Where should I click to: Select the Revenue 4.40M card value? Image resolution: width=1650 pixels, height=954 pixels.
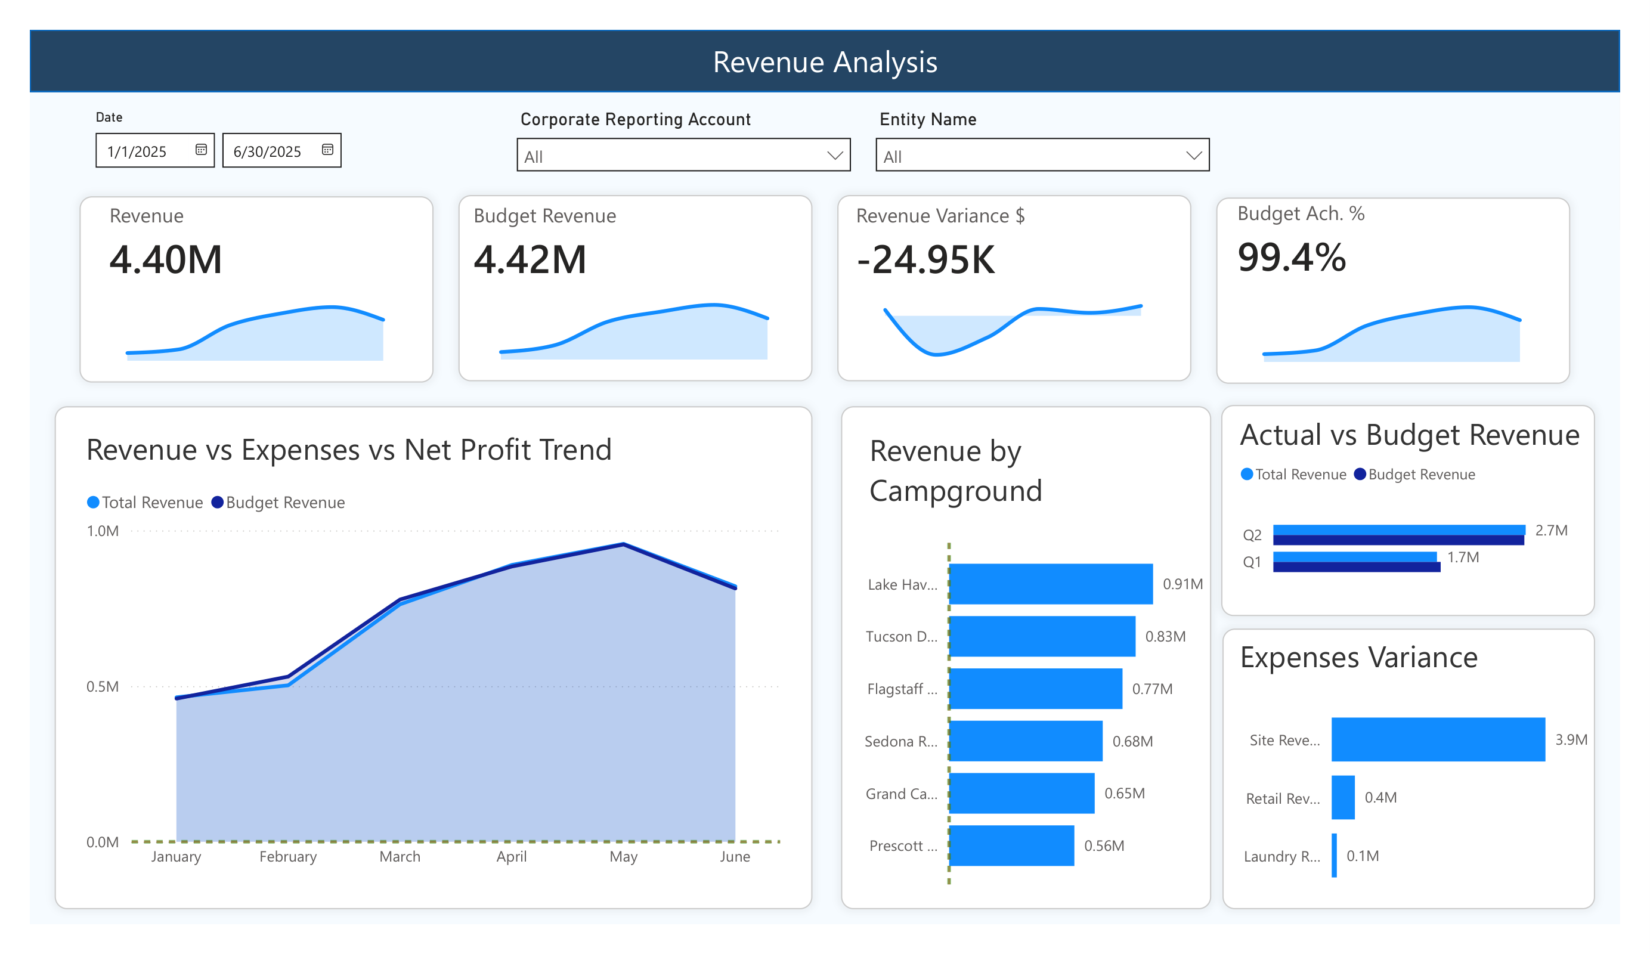tap(166, 259)
